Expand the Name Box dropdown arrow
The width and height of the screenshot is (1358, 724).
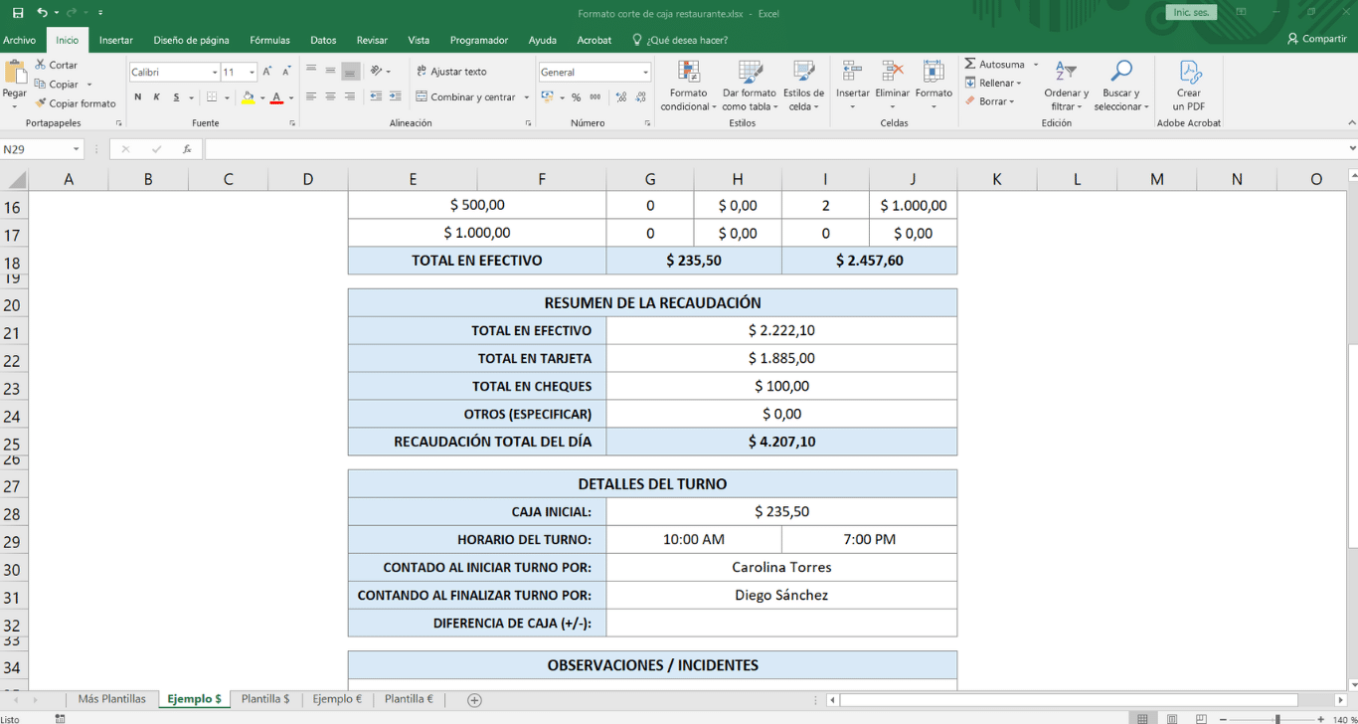point(77,149)
